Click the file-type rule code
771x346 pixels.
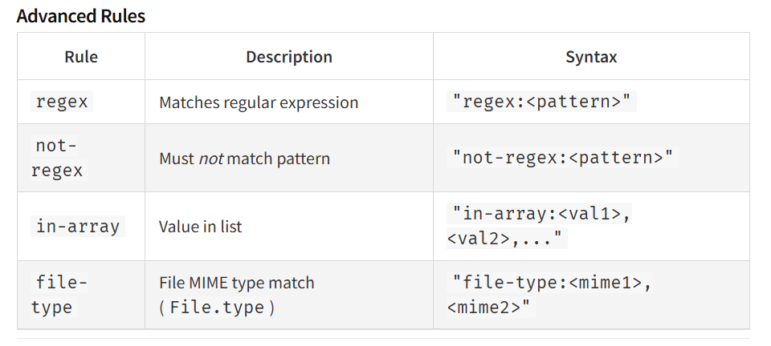click(59, 295)
